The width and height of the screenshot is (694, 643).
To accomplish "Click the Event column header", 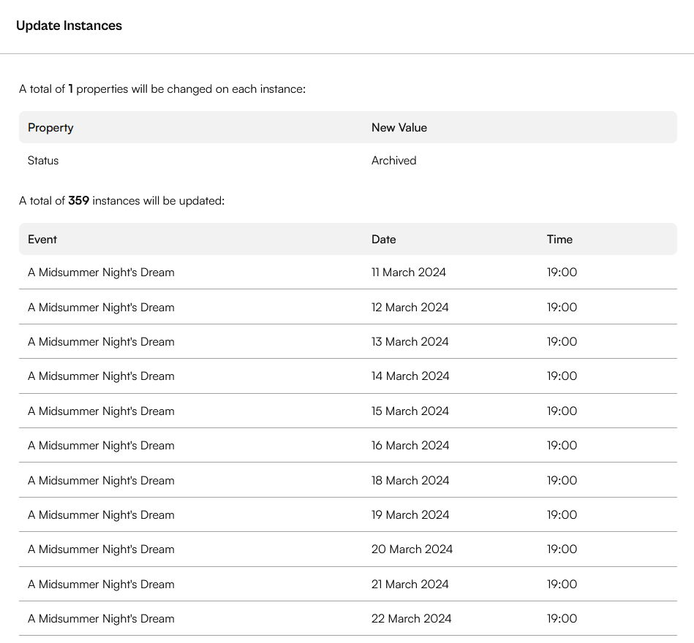I will [42, 239].
